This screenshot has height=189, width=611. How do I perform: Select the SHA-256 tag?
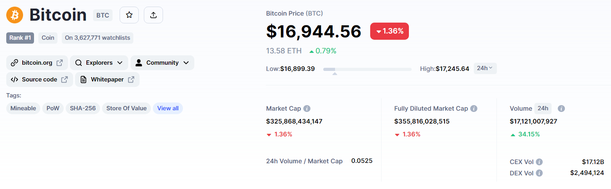[x=83, y=108]
